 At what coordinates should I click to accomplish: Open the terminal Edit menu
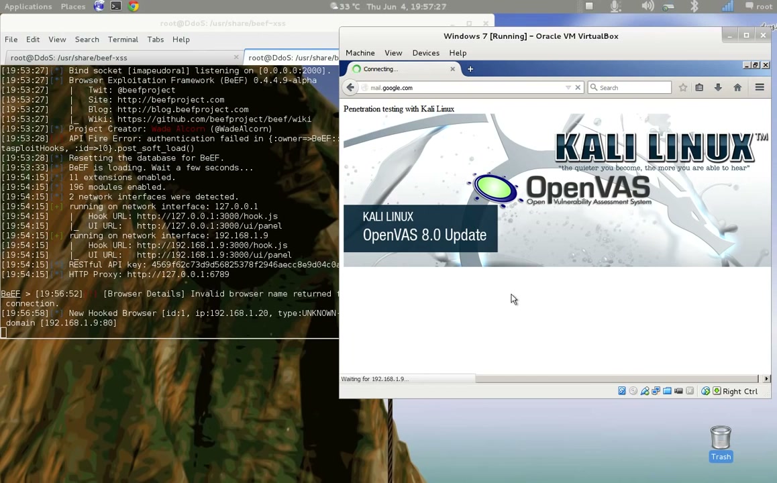tap(33, 40)
